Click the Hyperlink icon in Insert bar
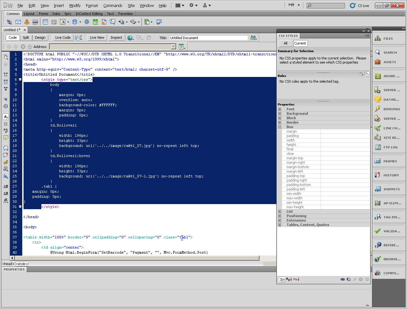Screen dimensions: 407x309 (x=9, y=22)
